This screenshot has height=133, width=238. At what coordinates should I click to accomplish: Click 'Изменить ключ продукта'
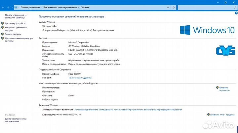(x=222, y=115)
